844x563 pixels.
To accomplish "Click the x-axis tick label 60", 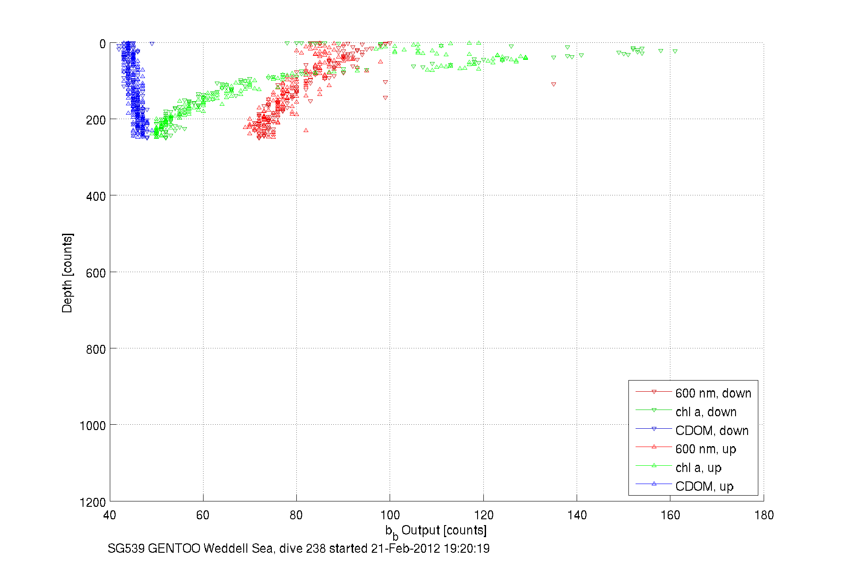I will pos(203,515).
